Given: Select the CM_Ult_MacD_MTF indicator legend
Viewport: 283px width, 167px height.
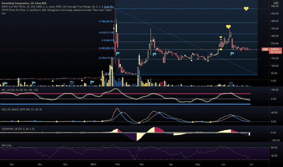Looking at the screenshot, I should click(x=22, y=109).
